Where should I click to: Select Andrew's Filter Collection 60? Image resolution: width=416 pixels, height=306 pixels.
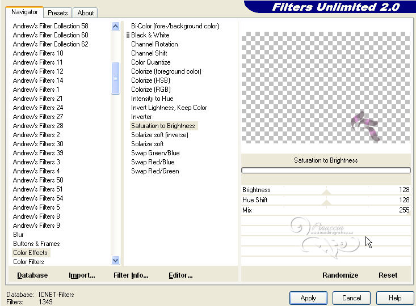[51, 35]
